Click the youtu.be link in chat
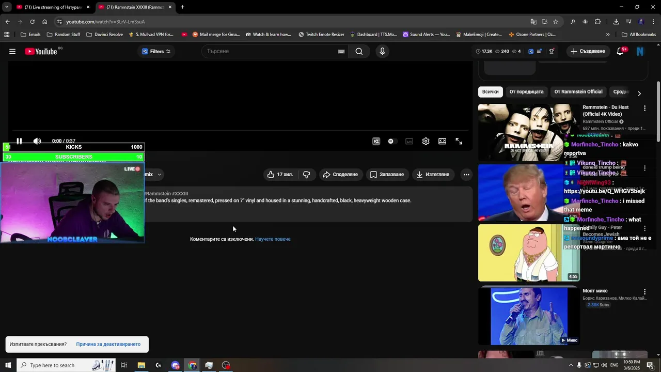 [604, 191]
